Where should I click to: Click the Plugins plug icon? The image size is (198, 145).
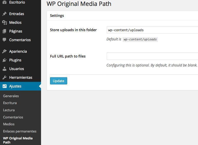pos(4,60)
